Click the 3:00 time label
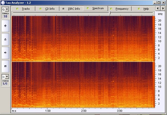 click(119, 111)
